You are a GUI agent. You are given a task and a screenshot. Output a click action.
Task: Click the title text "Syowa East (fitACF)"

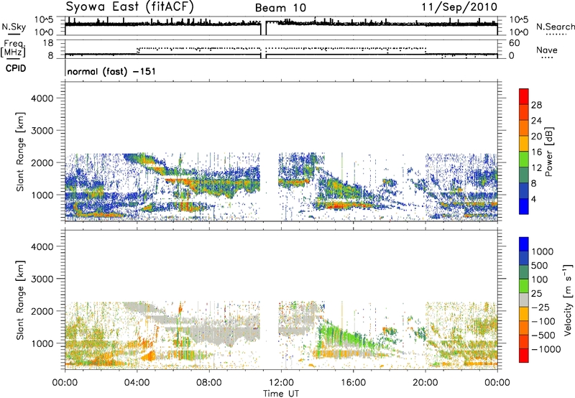[129, 6]
